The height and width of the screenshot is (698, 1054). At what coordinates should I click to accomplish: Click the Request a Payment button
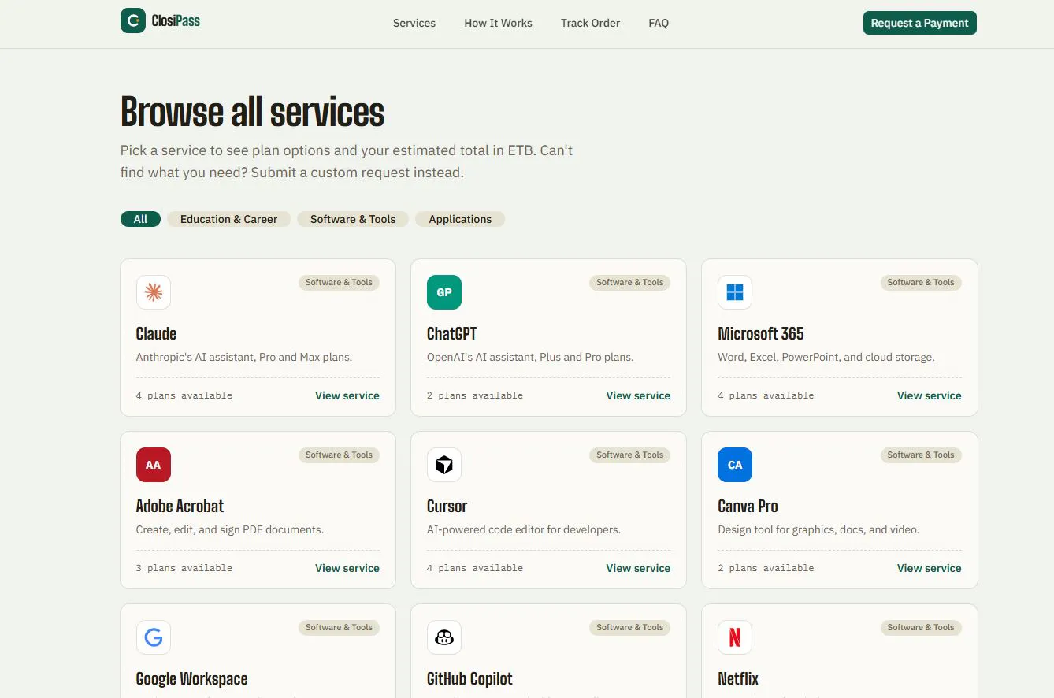(920, 23)
